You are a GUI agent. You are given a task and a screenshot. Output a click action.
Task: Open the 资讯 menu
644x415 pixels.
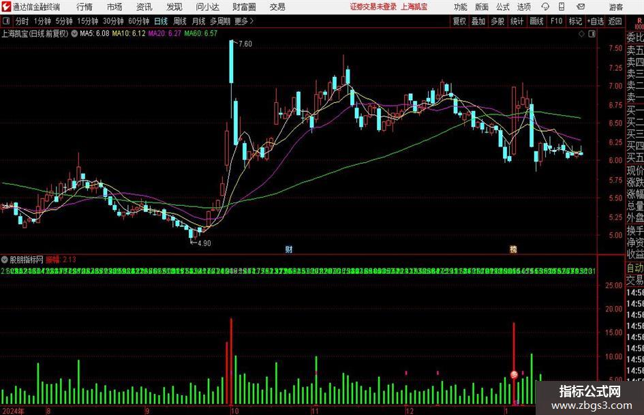[144, 7]
